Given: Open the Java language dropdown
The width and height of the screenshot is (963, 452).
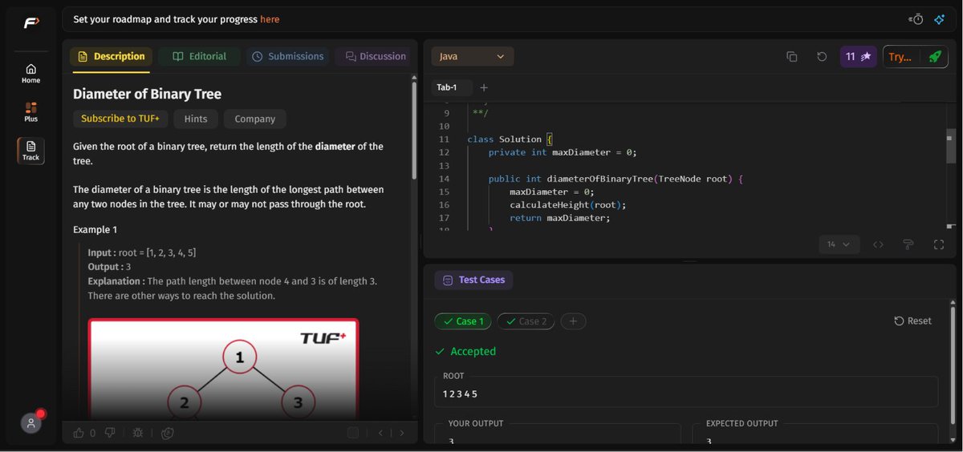Looking at the screenshot, I should [x=473, y=57].
